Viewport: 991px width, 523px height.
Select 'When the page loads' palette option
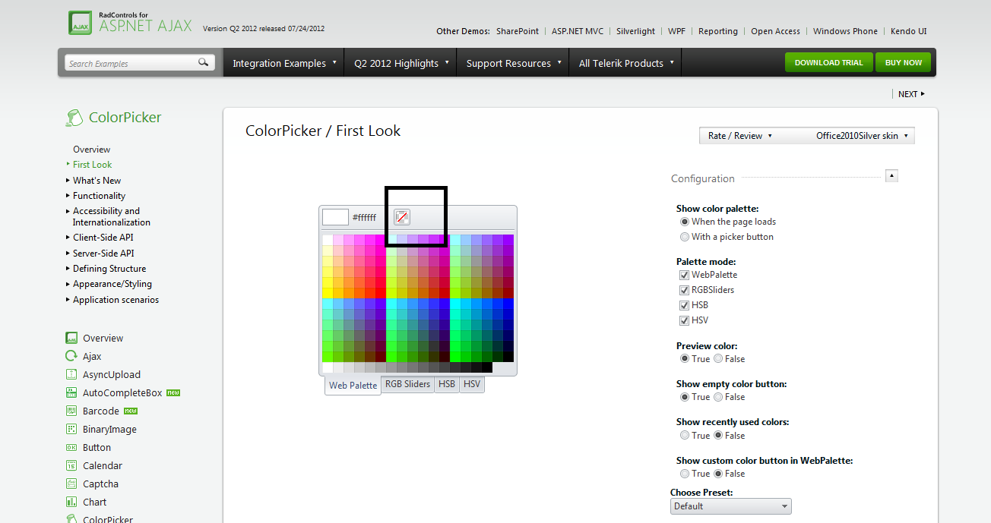point(685,222)
